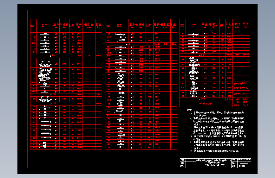Click 单根长 header of the leftmost table
This screenshot has width=275, height=178.
pos(64,26)
